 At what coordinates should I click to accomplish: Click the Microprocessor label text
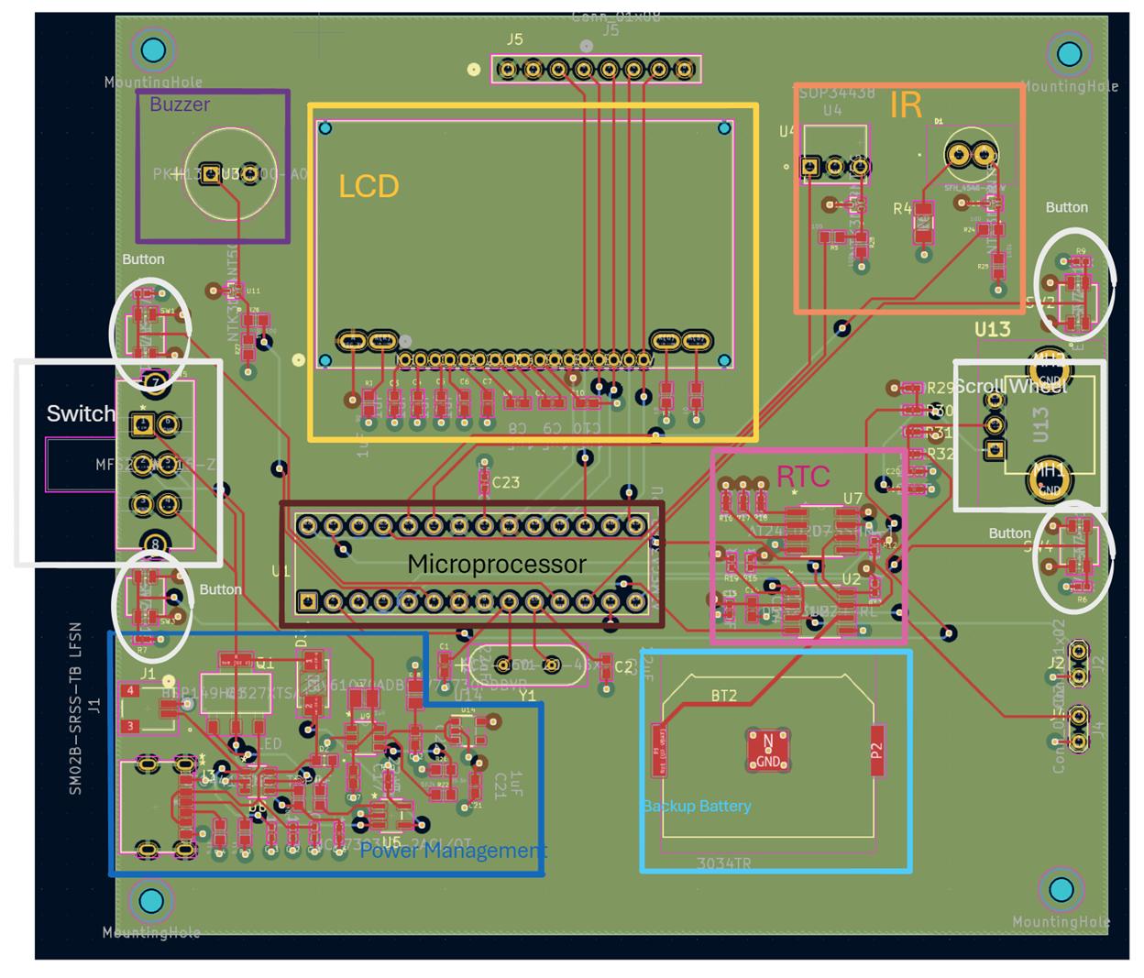500,565
